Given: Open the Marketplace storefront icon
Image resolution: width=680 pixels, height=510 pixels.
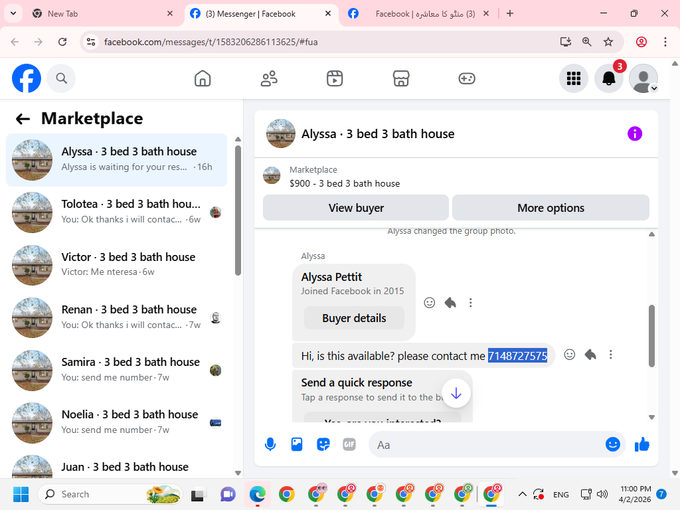Looking at the screenshot, I should [x=401, y=78].
